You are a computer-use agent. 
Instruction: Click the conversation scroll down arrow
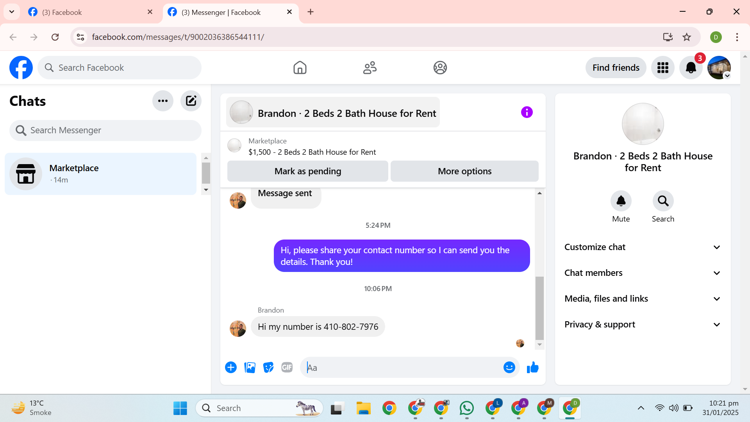(x=539, y=345)
